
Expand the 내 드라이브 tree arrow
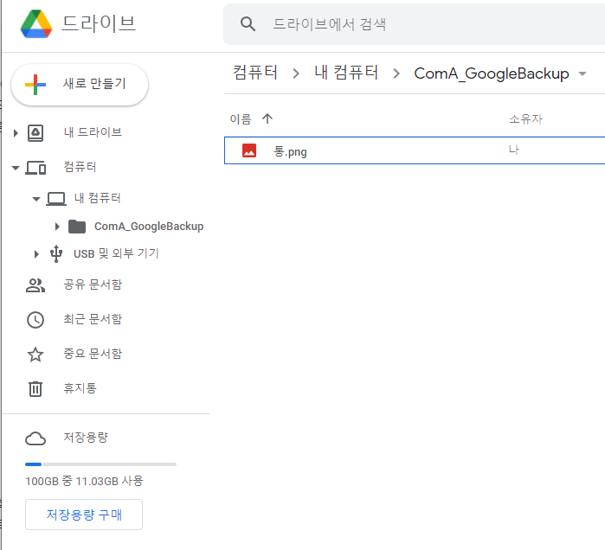16,133
